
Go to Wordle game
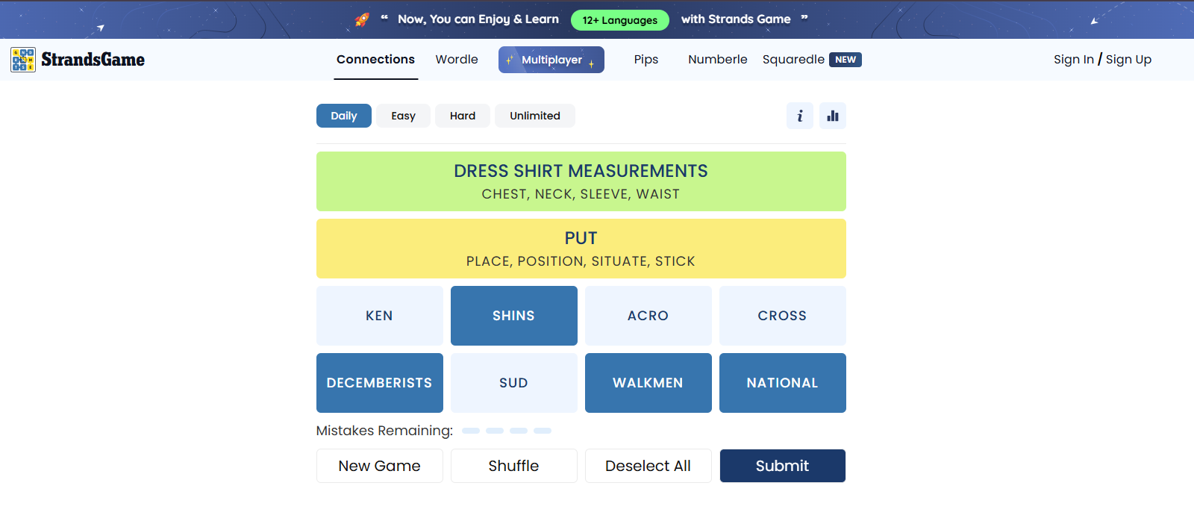point(457,60)
